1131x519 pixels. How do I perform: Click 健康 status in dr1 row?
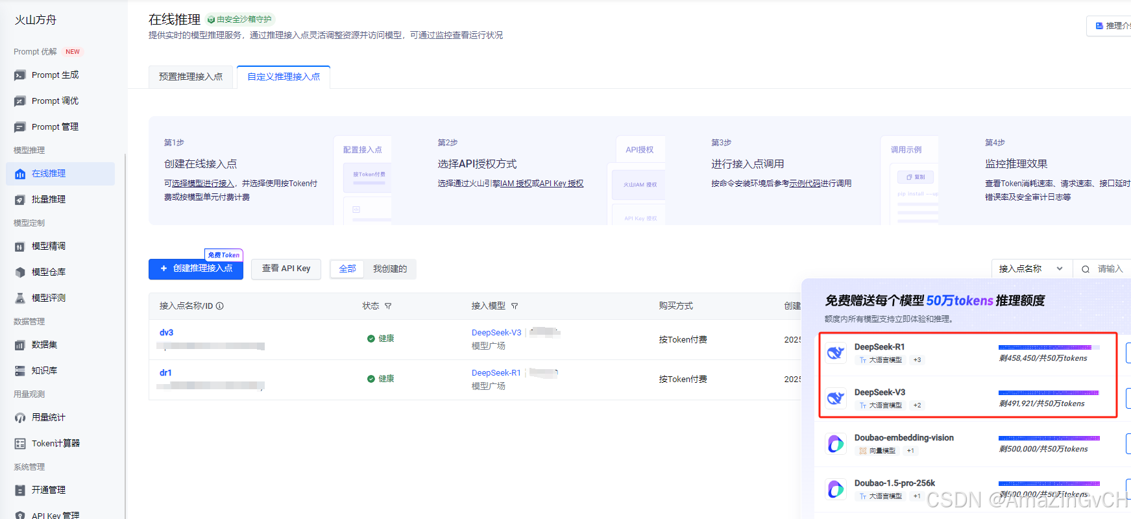click(381, 380)
